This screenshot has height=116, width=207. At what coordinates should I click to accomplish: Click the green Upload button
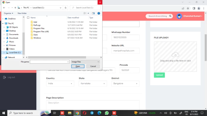pyautogui.click(x=159, y=75)
